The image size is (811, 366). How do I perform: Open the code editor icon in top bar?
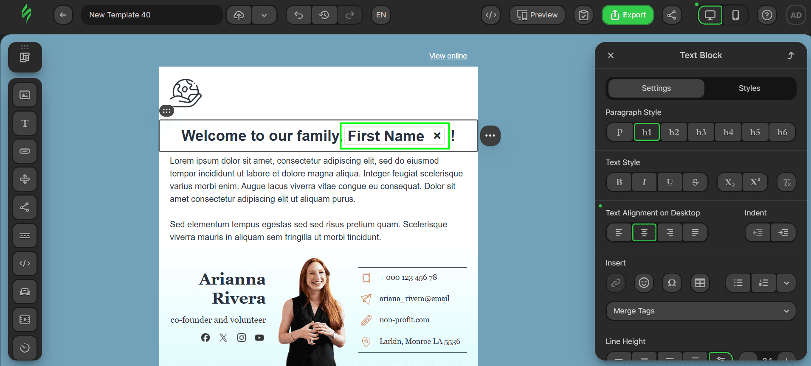(x=491, y=15)
